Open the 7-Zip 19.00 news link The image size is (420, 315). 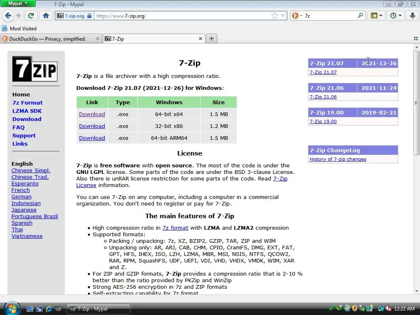323,121
